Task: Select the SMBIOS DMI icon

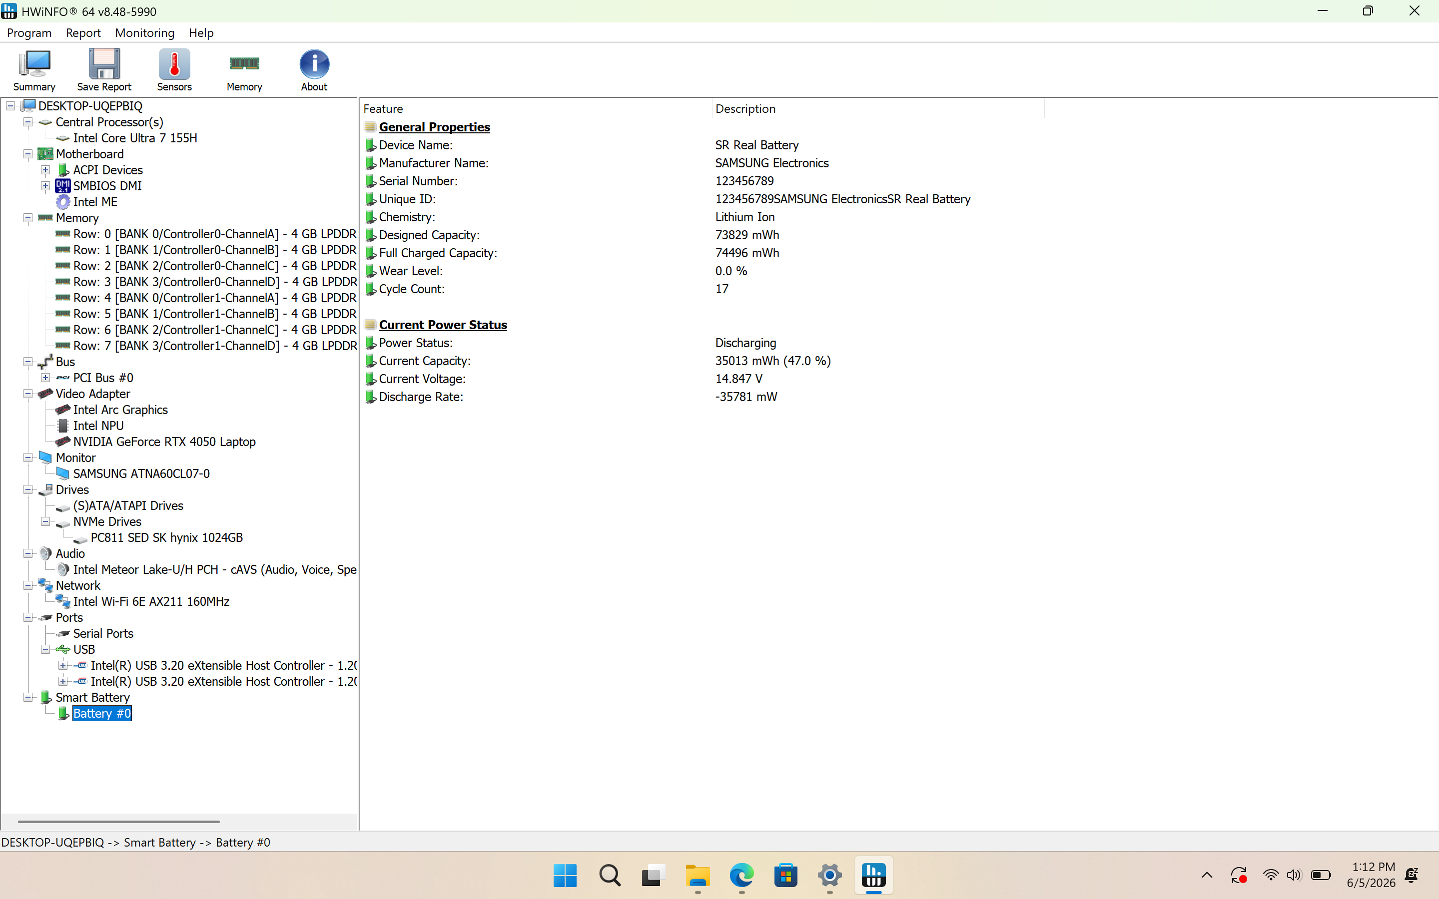Action: [x=62, y=186]
